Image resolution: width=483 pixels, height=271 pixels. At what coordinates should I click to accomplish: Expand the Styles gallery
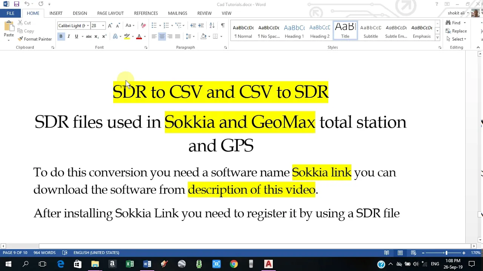(437, 38)
